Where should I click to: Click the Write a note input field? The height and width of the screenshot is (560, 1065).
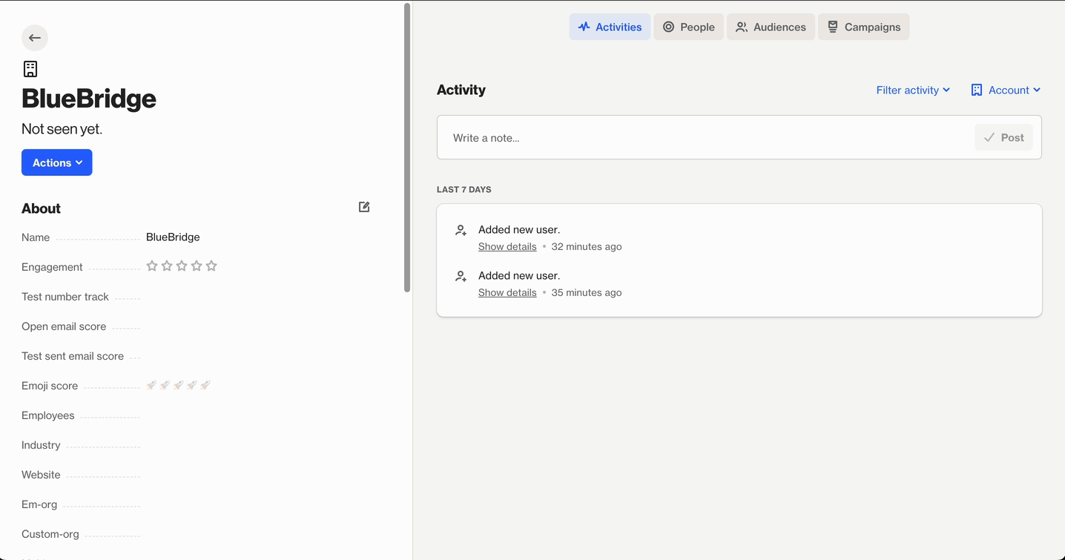[x=705, y=138]
